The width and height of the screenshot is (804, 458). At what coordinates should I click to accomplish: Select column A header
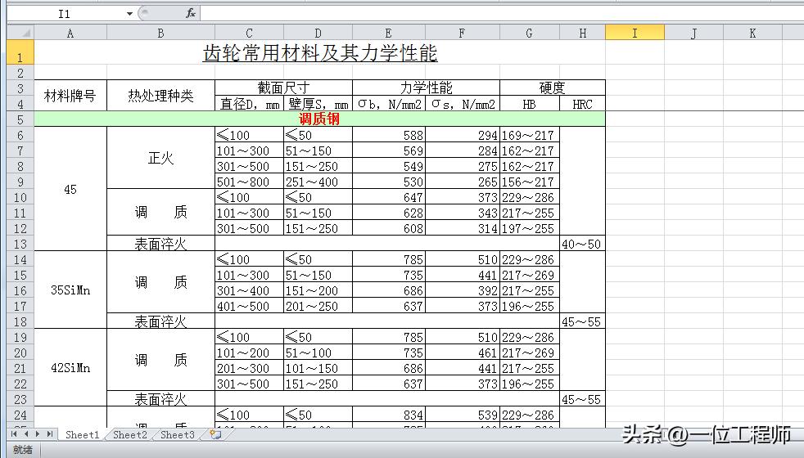[x=70, y=34]
